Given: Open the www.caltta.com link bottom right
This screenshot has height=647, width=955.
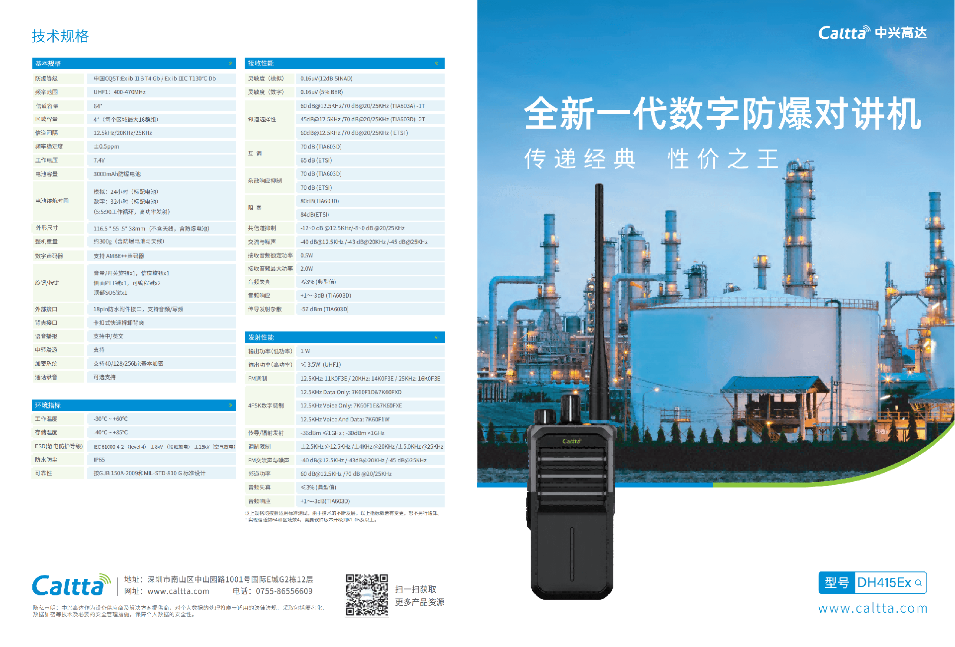Looking at the screenshot, I should [872, 608].
